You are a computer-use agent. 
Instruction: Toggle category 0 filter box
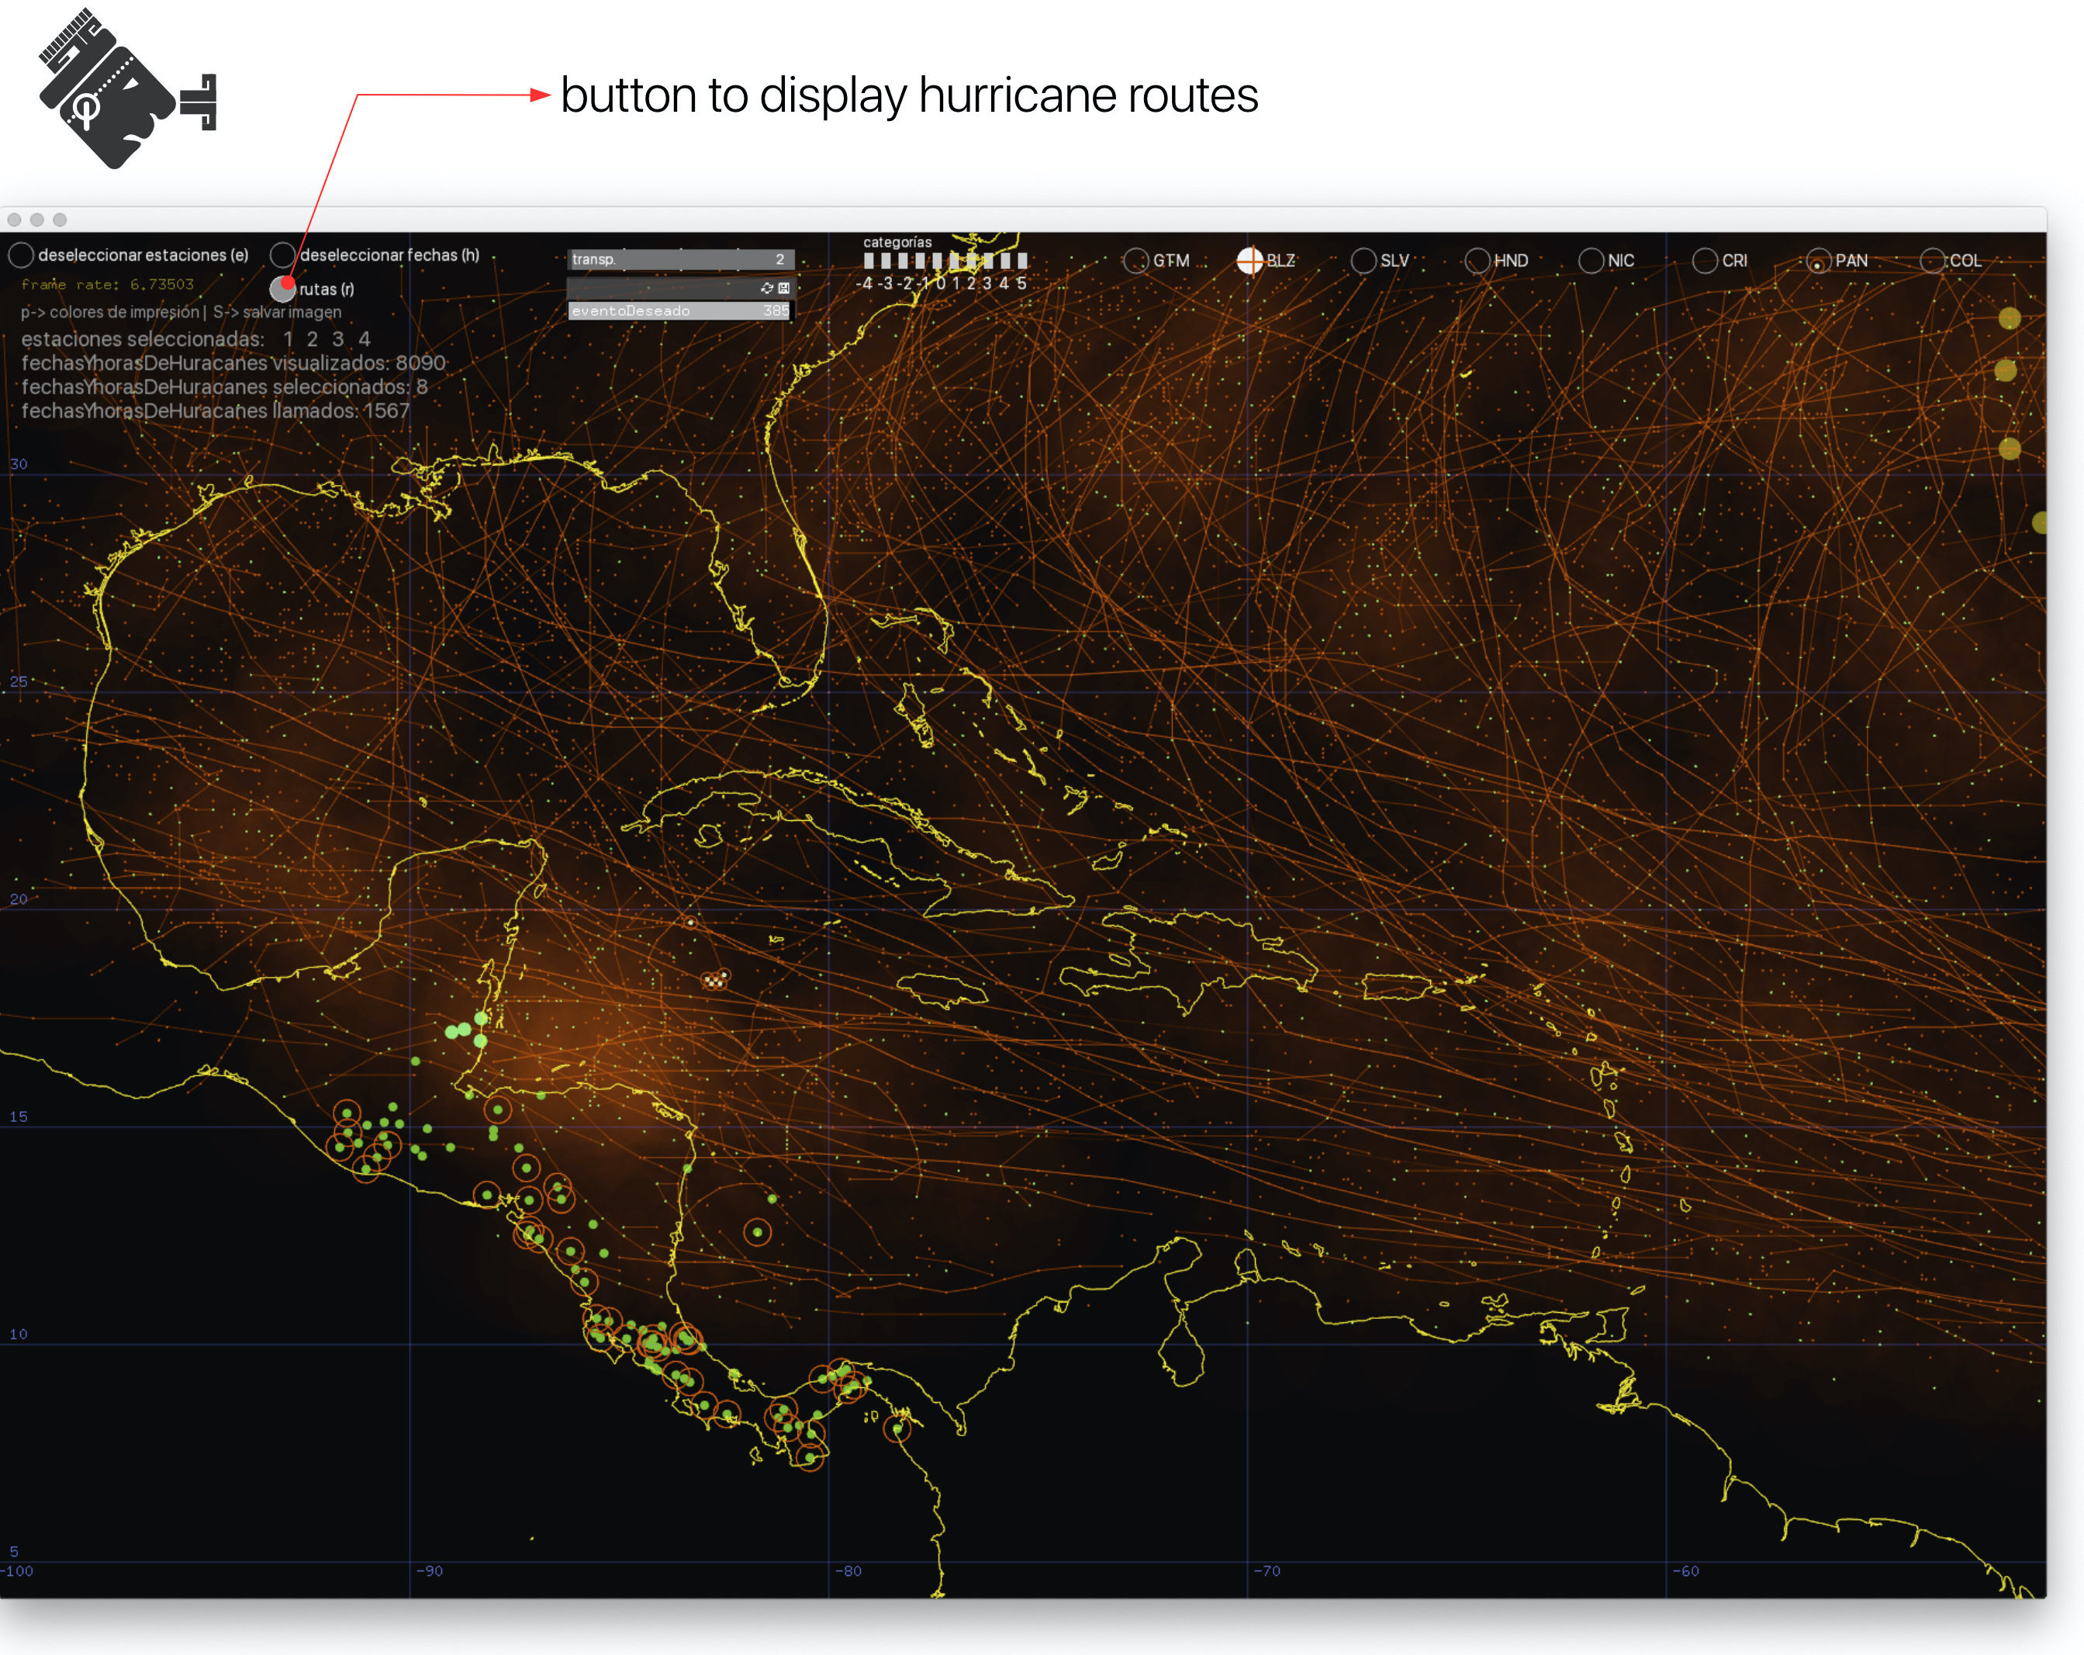(938, 260)
